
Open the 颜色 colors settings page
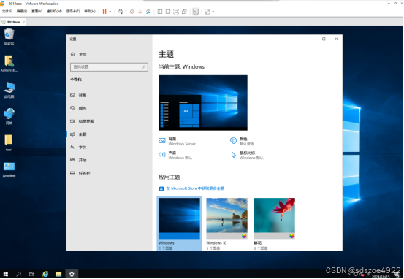coord(109,108)
